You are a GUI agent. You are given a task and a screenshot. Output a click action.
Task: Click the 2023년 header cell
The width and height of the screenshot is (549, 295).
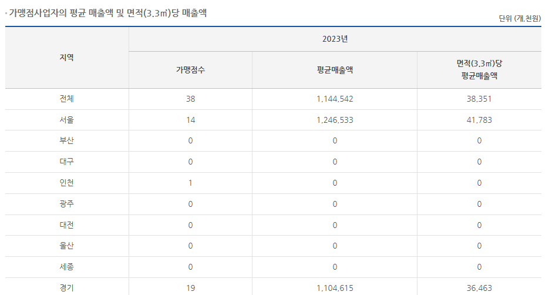(x=335, y=39)
